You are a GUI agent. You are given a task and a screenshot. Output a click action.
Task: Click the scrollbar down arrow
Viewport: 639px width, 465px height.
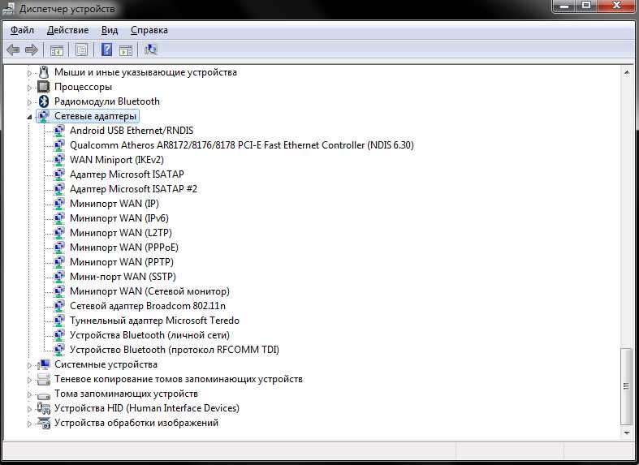[626, 433]
